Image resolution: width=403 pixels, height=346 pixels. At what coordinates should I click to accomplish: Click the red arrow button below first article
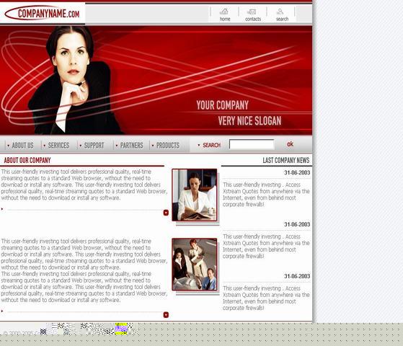[x=166, y=213]
